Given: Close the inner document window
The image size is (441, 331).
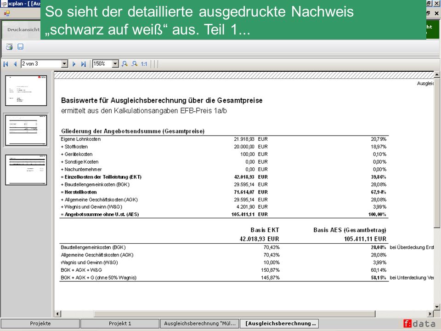Looking at the screenshot, I should [x=436, y=13].
